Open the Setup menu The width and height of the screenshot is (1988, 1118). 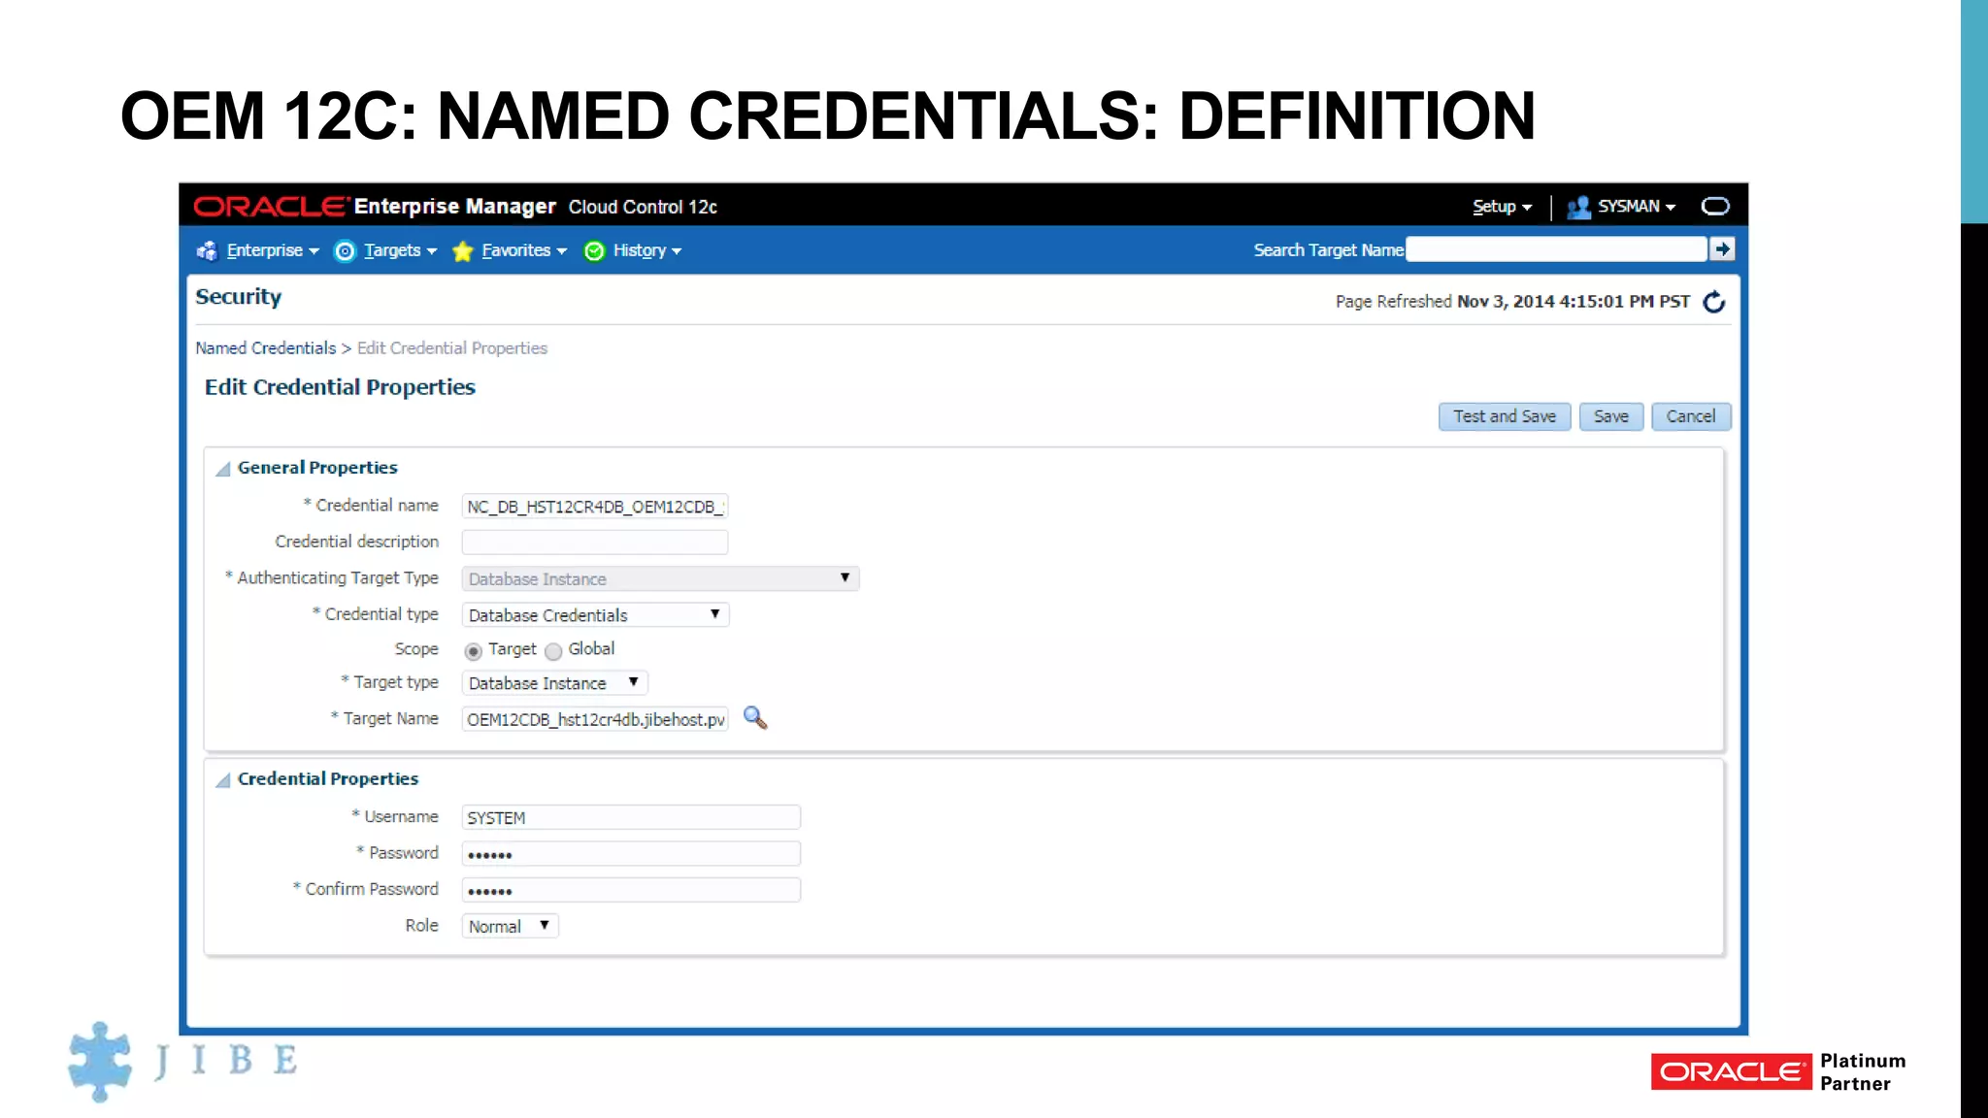(x=1502, y=207)
